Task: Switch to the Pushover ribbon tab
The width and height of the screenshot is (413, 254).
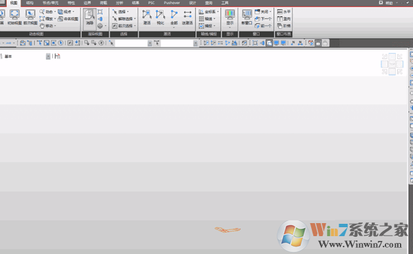Action: pyautogui.click(x=171, y=3)
